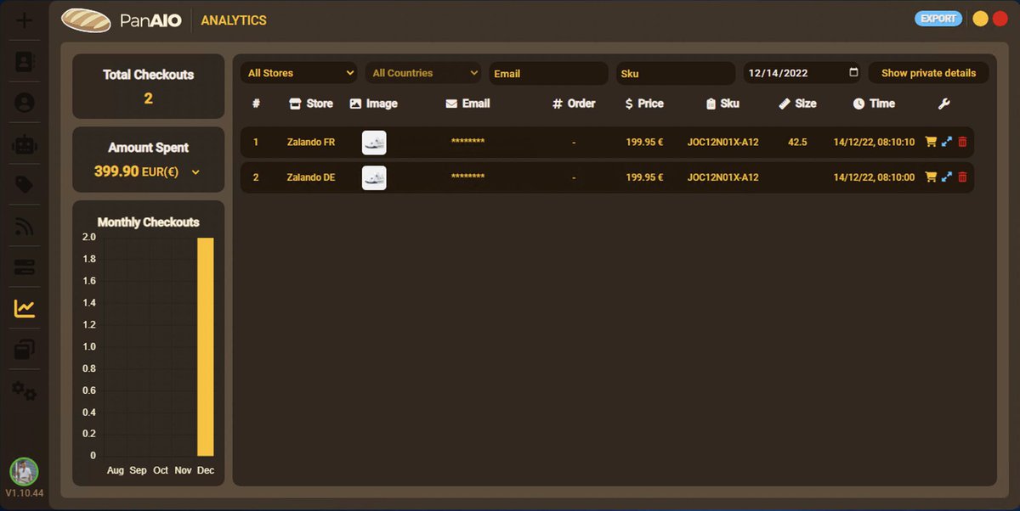The width and height of the screenshot is (1020, 511).
Task: Delete the Zalando DE checkout entry
Action: click(x=962, y=177)
